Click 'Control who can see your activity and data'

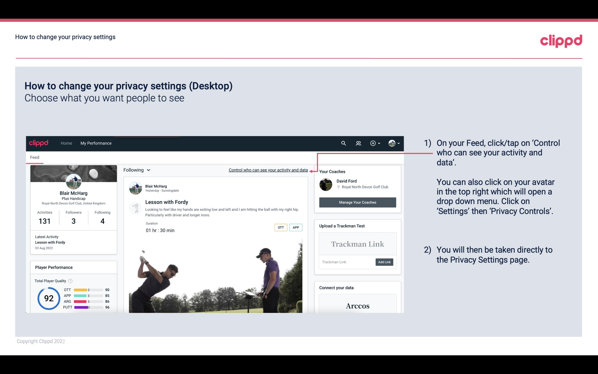click(268, 170)
